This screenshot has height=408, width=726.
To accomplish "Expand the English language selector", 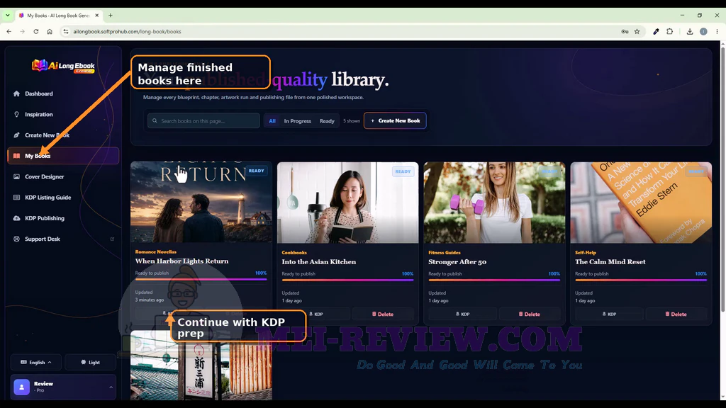I will coord(36,362).
